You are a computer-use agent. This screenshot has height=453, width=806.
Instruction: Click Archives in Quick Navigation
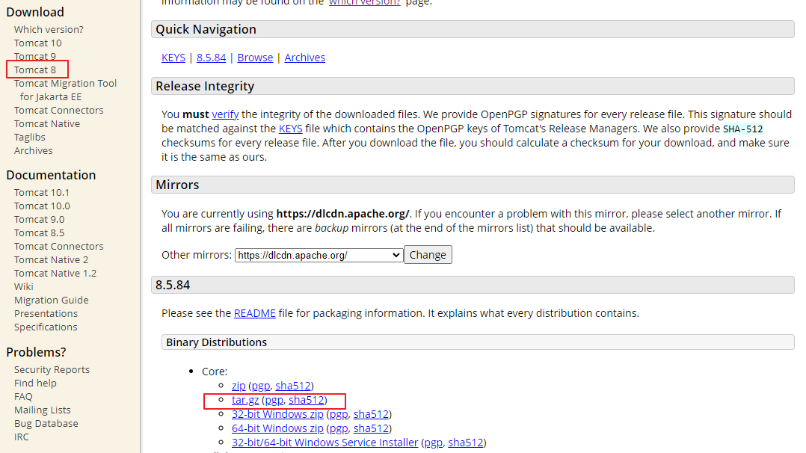pos(305,58)
